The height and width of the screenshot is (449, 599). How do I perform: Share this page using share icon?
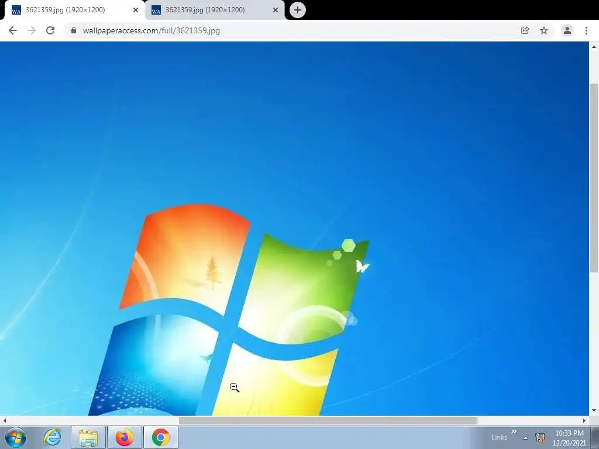click(525, 30)
